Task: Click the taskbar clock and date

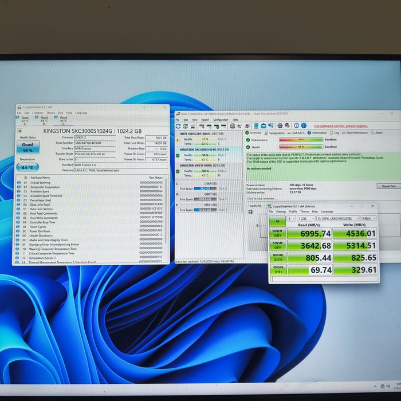Action: 399,386
